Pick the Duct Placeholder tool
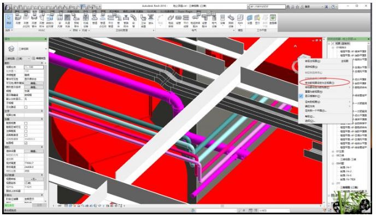This screenshot has height=217, width=376. [x=26, y=21]
